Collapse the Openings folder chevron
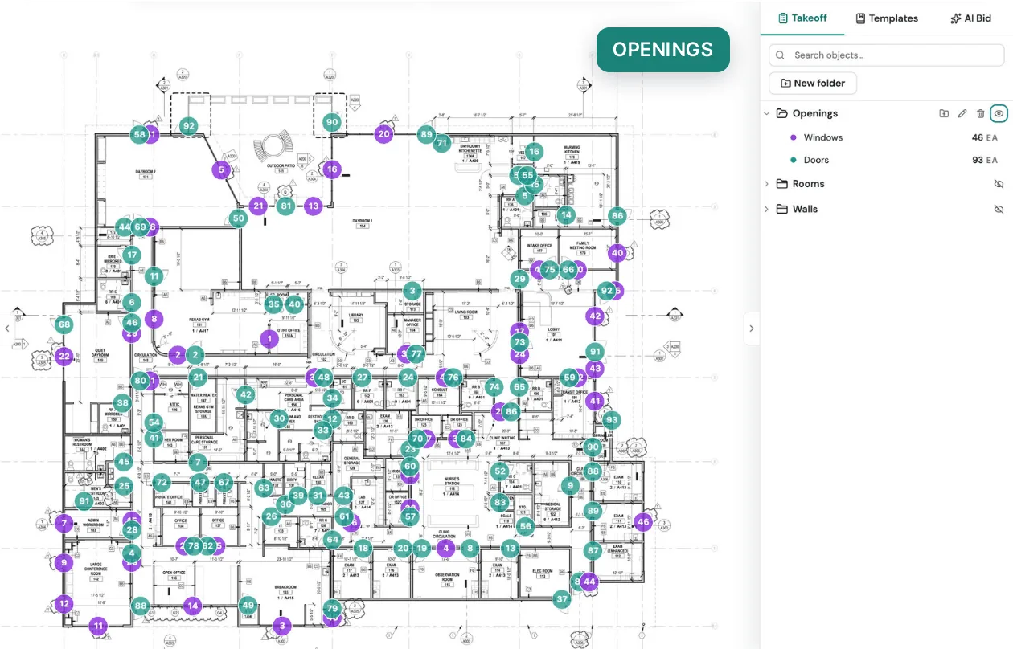 click(x=767, y=114)
